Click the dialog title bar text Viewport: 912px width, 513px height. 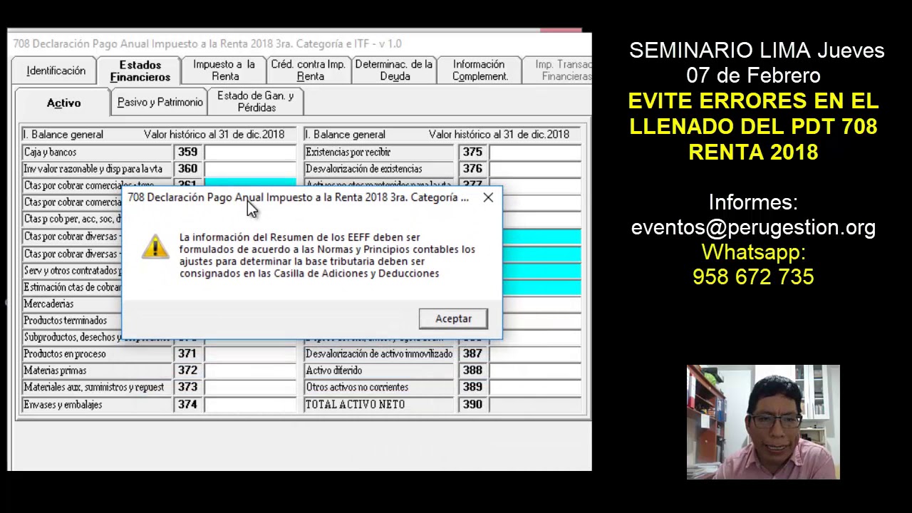[298, 197]
